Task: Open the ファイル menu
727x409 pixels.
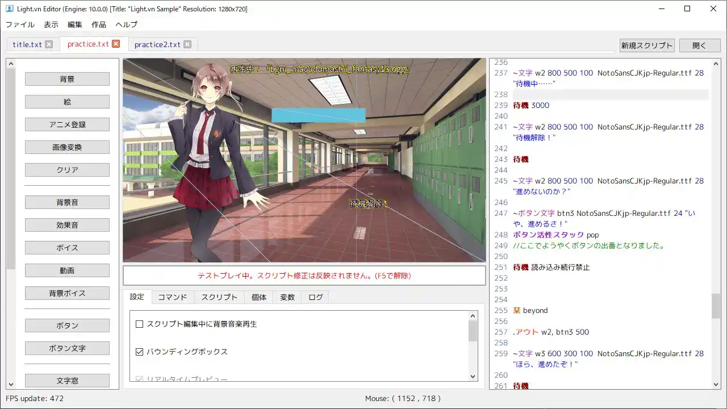Action: 20,24
